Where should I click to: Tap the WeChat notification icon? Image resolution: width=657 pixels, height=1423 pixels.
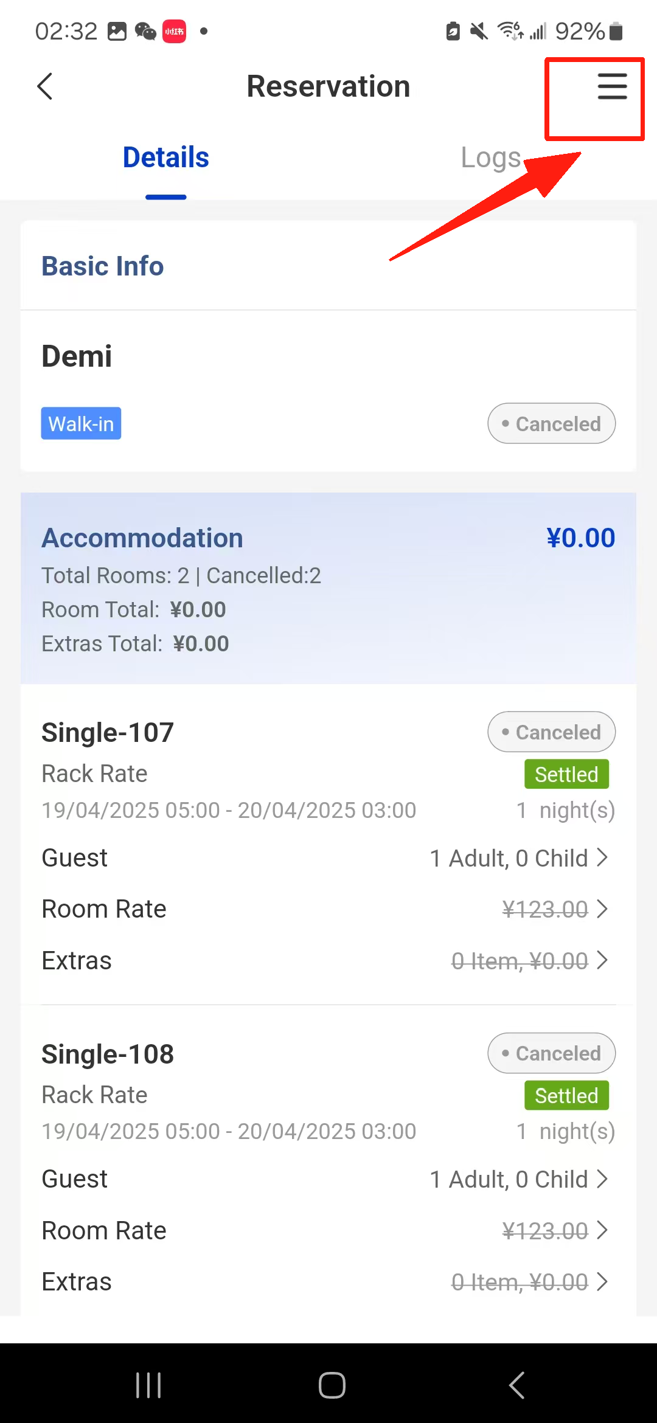click(x=145, y=31)
